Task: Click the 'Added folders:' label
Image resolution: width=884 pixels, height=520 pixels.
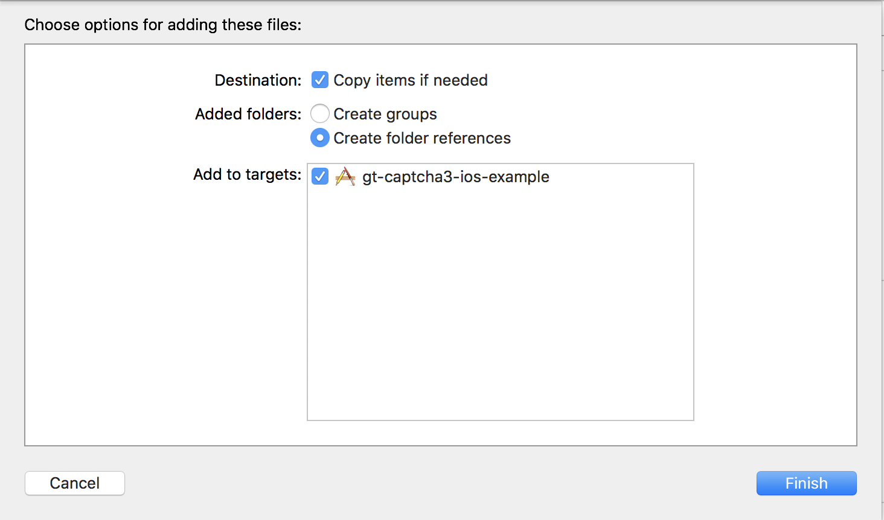Action: click(248, 114)
